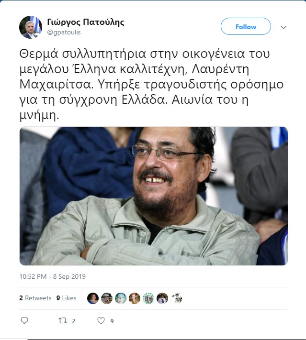
Task: Open fourth liker's avatar with red hair
Action: point(135,298)
